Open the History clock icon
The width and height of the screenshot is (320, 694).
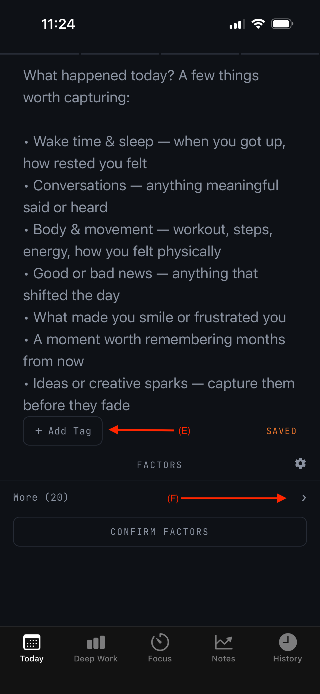288,642
